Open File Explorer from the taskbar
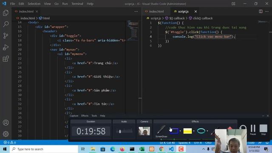 pyautogui.click(x=93, y=149)
